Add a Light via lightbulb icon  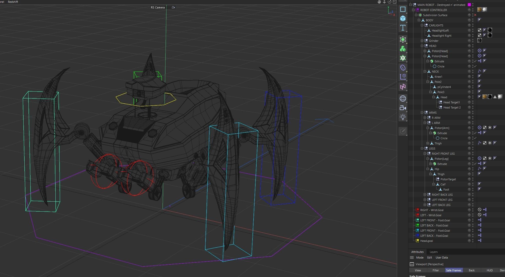pyautogui.click(x=403, y=117)
